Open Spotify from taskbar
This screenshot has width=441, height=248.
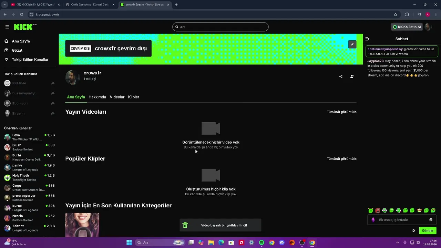pos(261,242)
